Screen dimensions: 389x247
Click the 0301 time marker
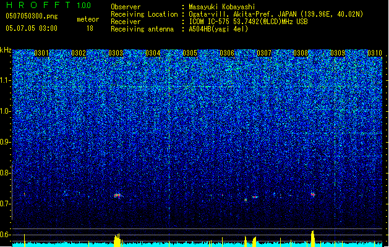(x=41, y=53)
